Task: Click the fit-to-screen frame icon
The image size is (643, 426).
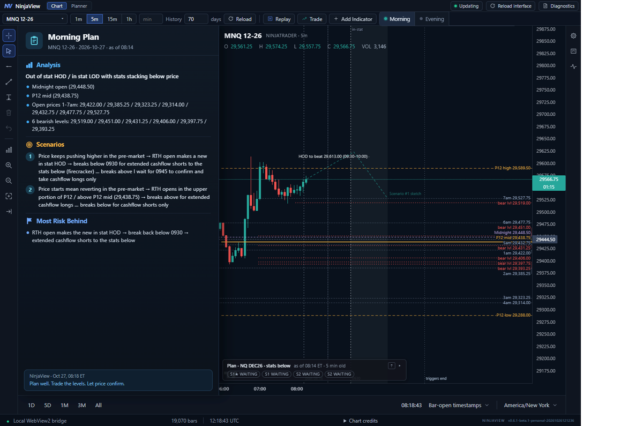Action: coord(9,196)
